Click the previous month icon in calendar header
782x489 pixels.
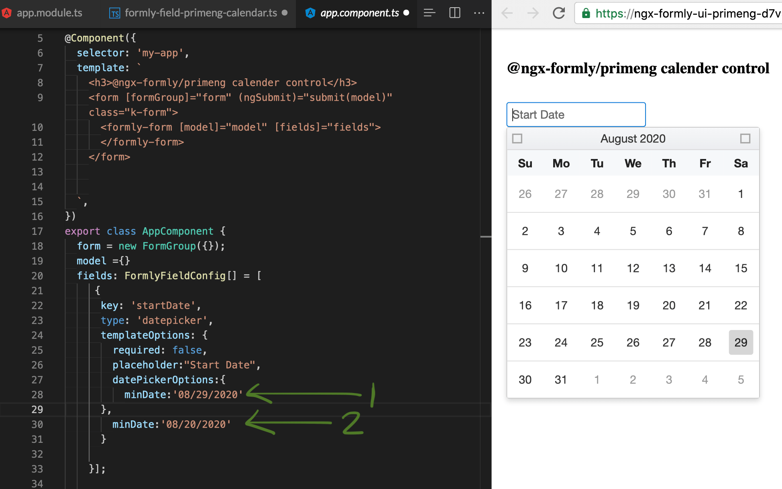[x=517, y=138]
